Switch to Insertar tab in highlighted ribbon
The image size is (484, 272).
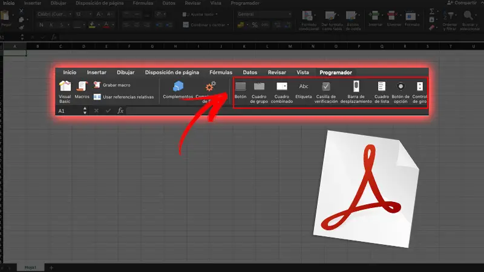pos(97,73)
